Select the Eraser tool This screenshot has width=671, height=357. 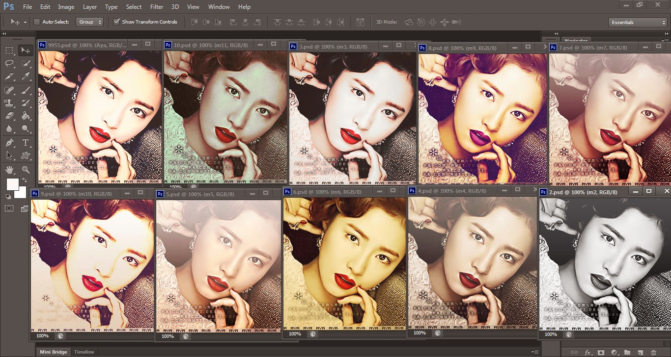coord(9,116)
